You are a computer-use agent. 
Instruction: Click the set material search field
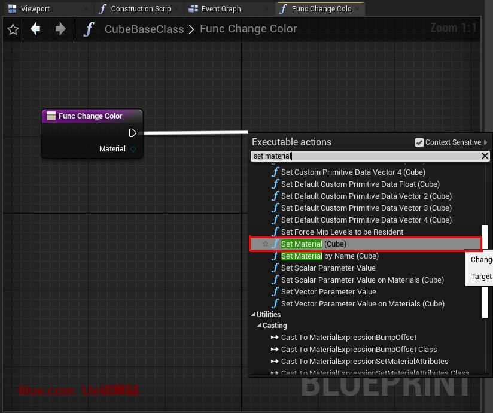365,156
